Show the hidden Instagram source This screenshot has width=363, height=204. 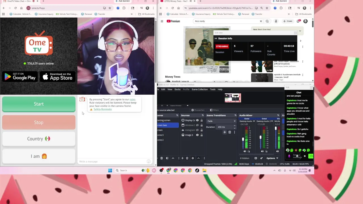(x=197, y=130)
